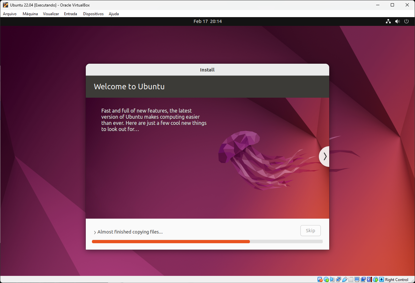The height and width of the screenshot is (283, 415).
Task: Open the Ubuntu power menu icon
Action: pyautogui.click(x=407, y=21)
